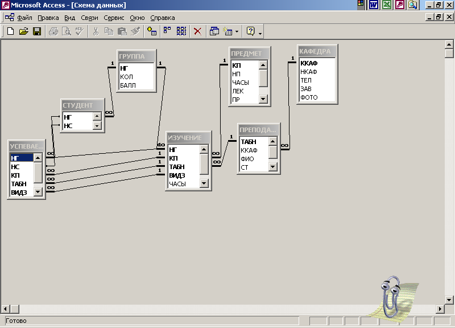The image size is (455, 328).
Task: Click down arrow in ИЗУЧЕНИЕ field list
Action: (x=204, y=183)
